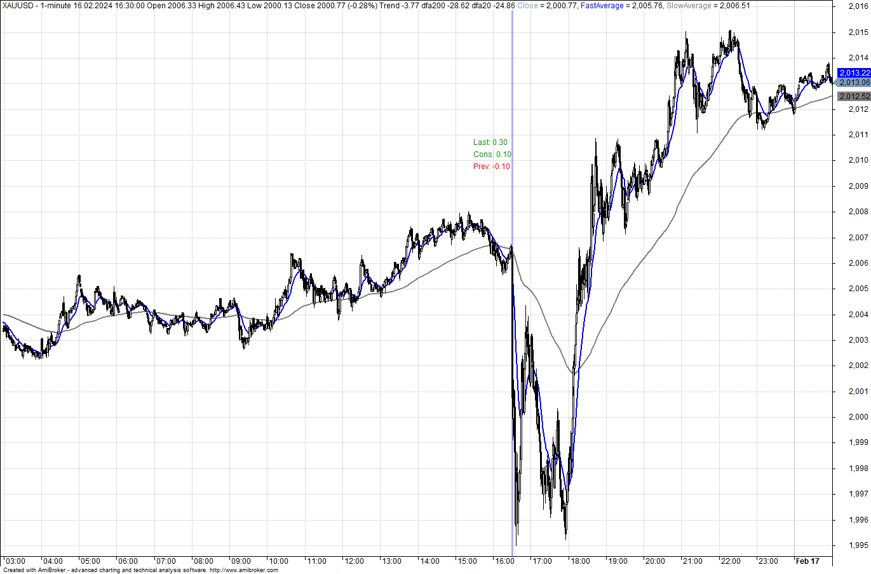Click the 07:00 time axis label
The image size is (871, 574).
[166, 561]
